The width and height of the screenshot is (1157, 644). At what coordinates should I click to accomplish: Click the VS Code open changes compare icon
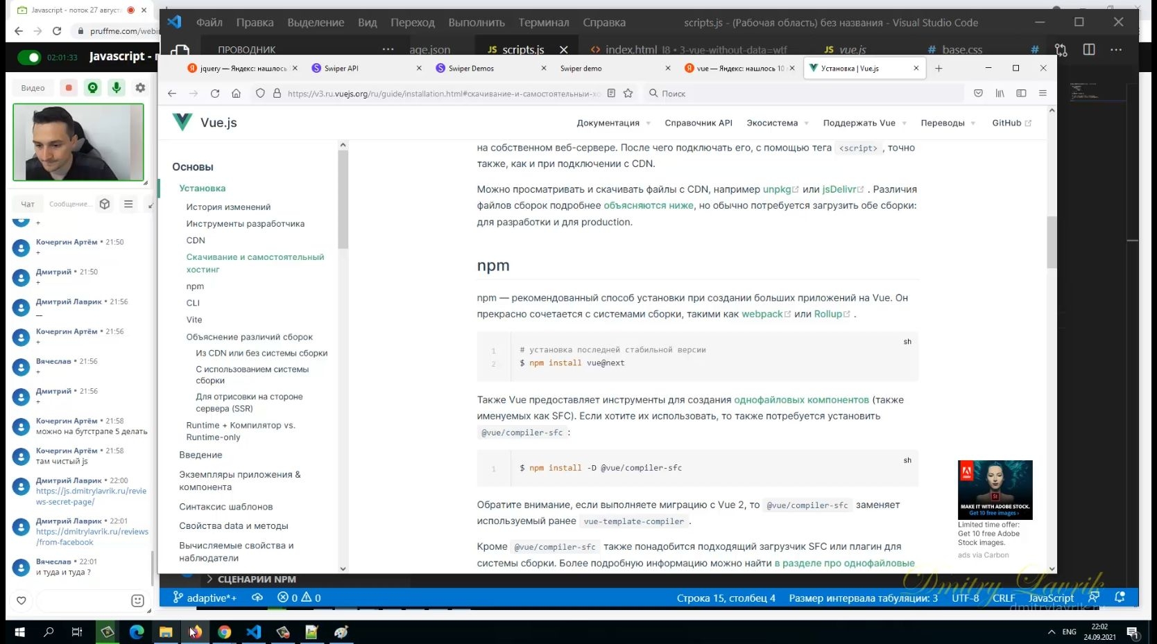pos(1061,50)
